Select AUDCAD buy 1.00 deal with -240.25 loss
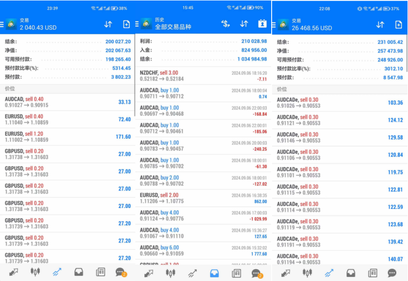Viewport: 408px width, 281px height. [203, 146]
